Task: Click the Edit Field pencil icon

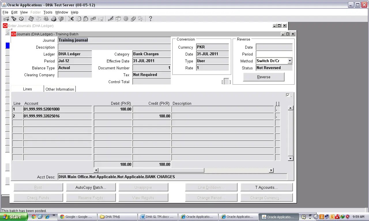Action: (x=110, y=19)
